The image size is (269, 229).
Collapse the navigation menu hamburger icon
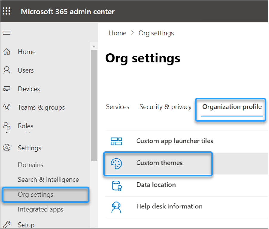(7, 33)
